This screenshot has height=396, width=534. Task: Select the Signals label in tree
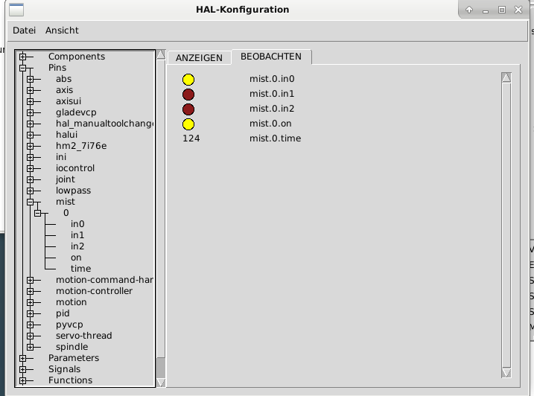pos(64,369)
